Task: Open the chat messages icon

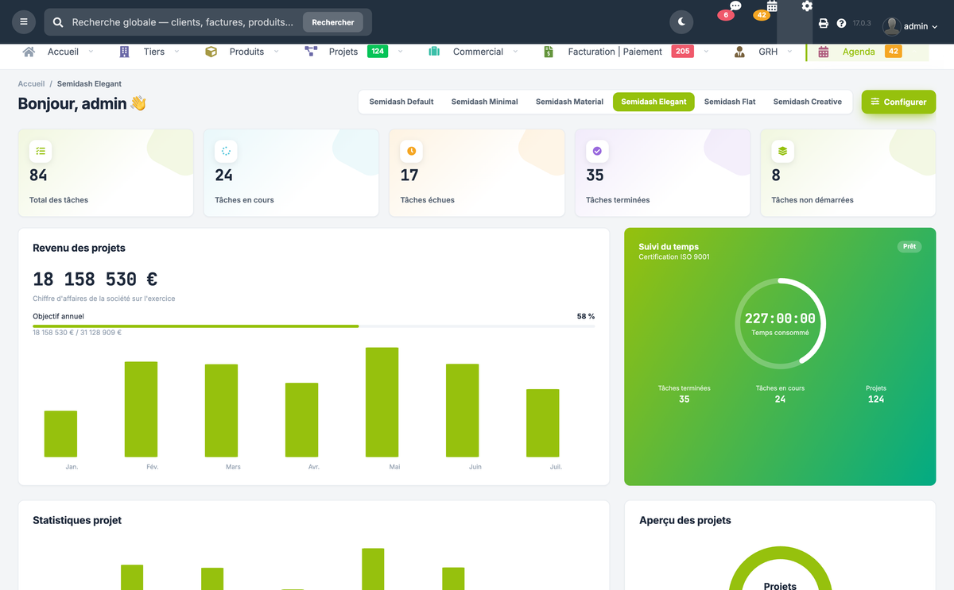Action: pos(735,6)
